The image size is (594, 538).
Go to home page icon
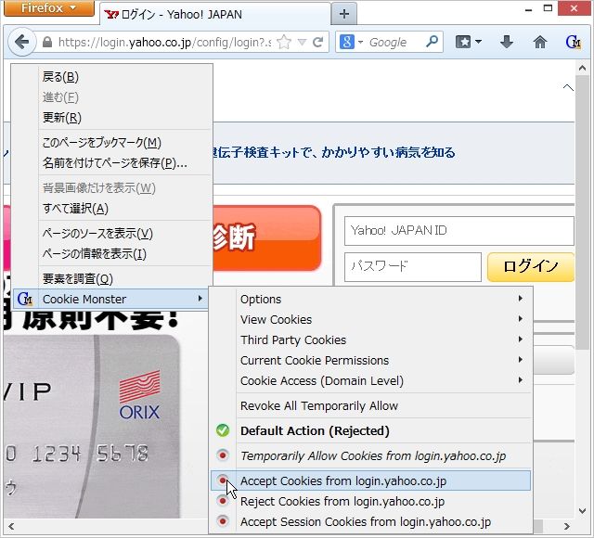tap(540, 42)
